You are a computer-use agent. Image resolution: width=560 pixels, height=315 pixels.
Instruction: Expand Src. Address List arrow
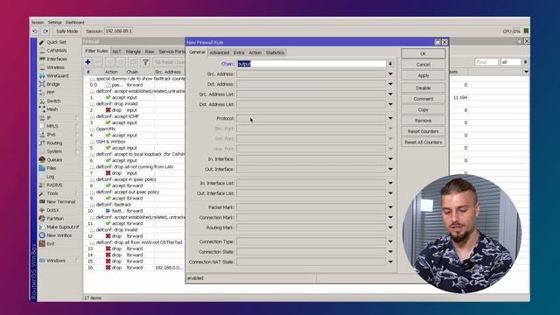pyautogui.click(x=390, y=94)
